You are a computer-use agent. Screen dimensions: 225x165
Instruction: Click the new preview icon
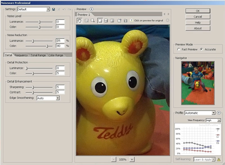119,21
